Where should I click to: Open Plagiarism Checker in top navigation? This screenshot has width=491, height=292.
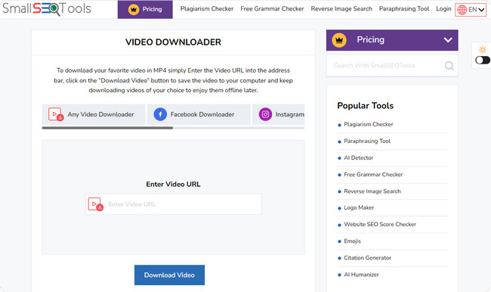[x=207, y=9]
